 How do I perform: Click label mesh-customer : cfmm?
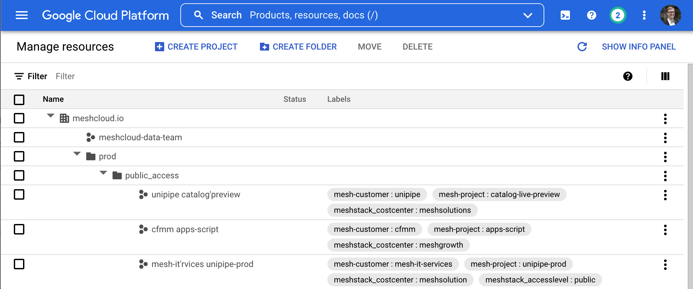(374, 229)
